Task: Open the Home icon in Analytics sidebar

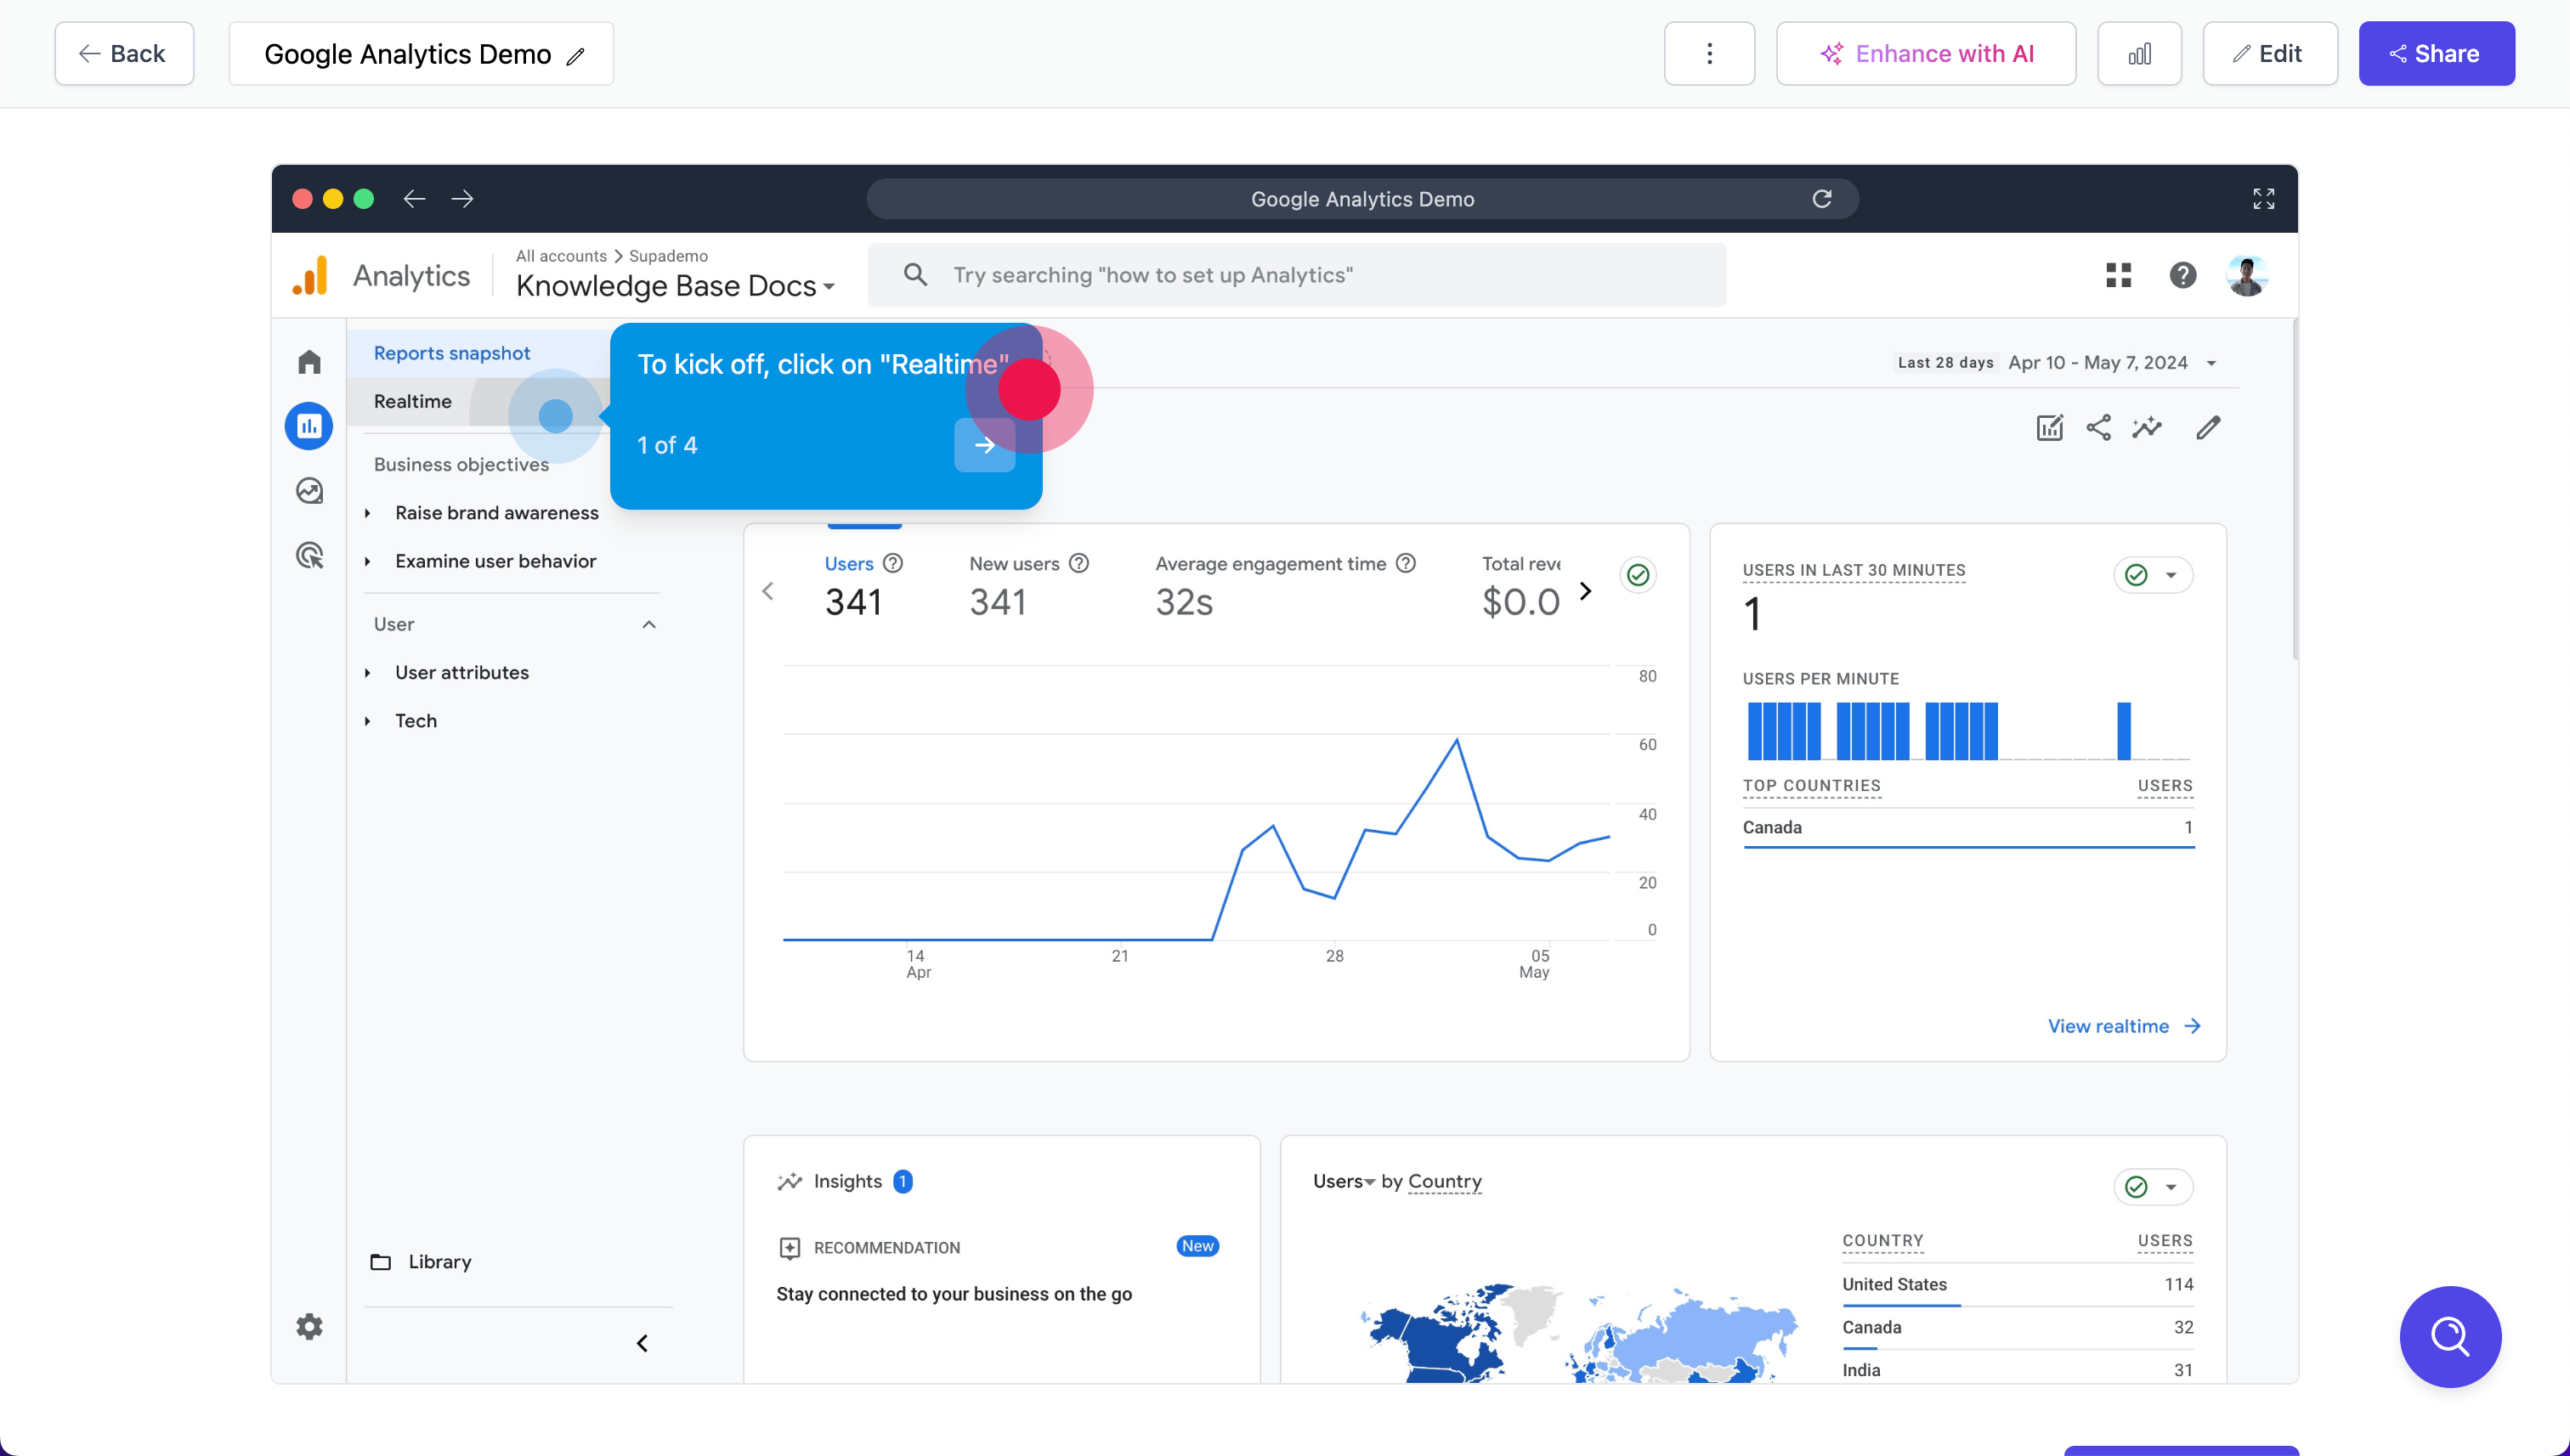Action: pos(309,361)
